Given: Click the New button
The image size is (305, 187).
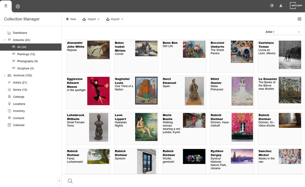Looking at the screenshot, I should 71,19.
